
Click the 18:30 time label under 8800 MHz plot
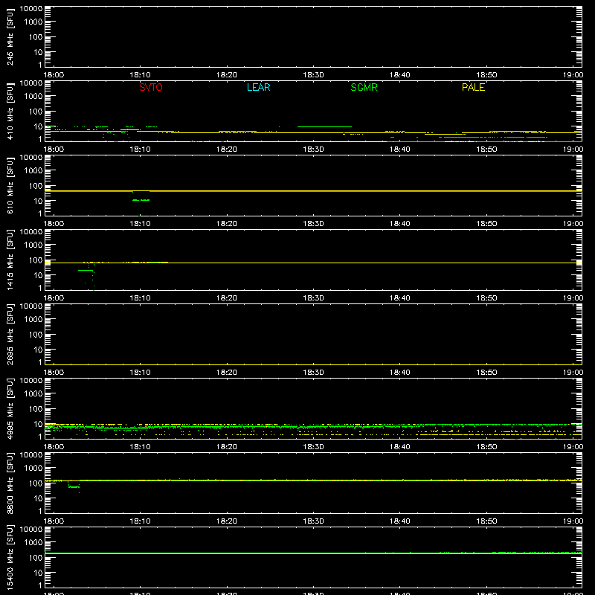click(x=313, y=521)
